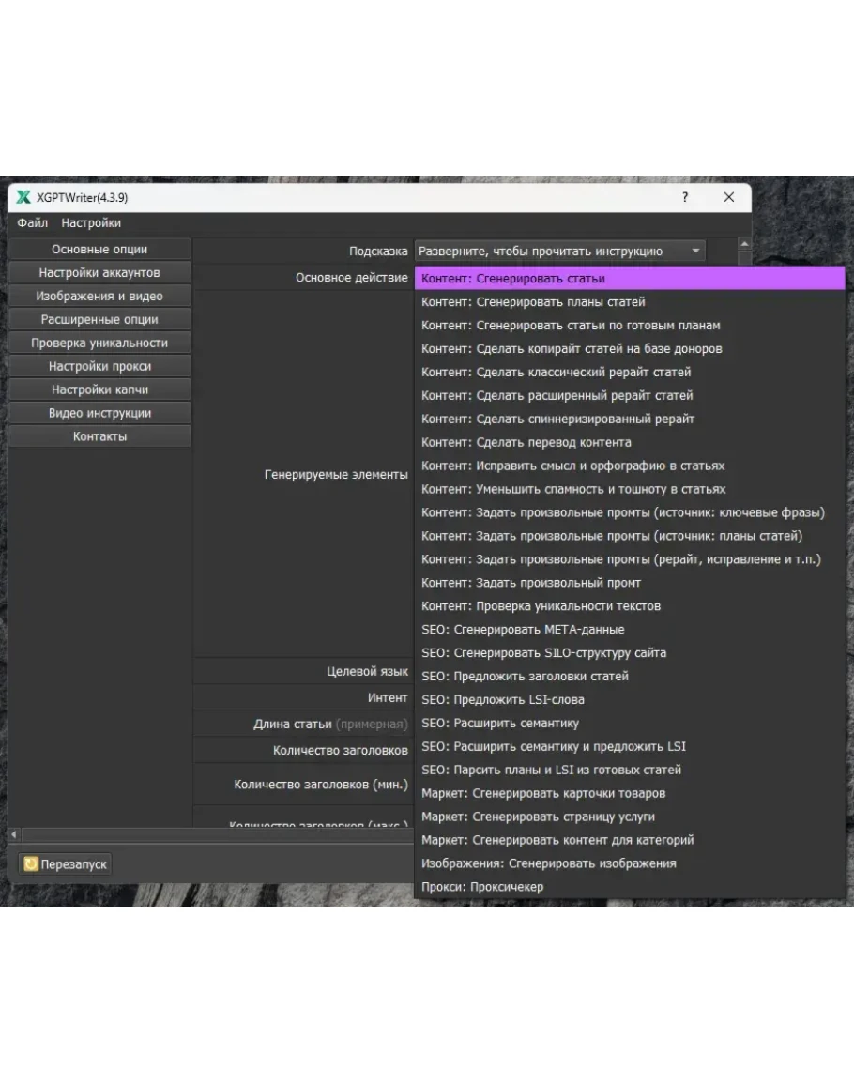854x1084 pixels.
Task: Open Настройки прокси section
Action: [99, 366]
